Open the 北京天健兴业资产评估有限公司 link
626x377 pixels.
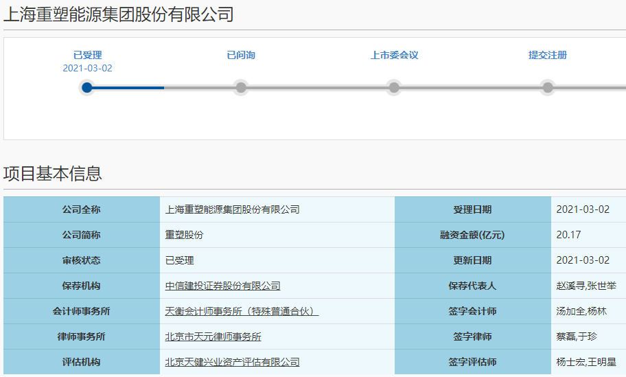(x=232, y=362)
